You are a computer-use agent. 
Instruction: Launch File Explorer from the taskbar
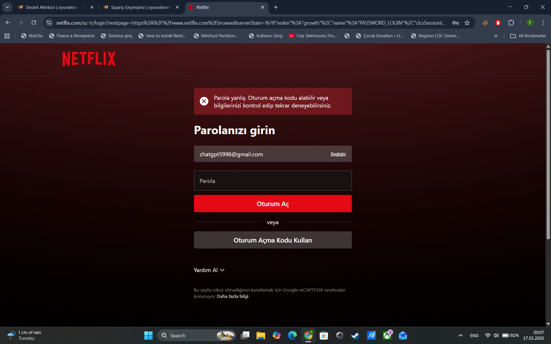(261, 335)
